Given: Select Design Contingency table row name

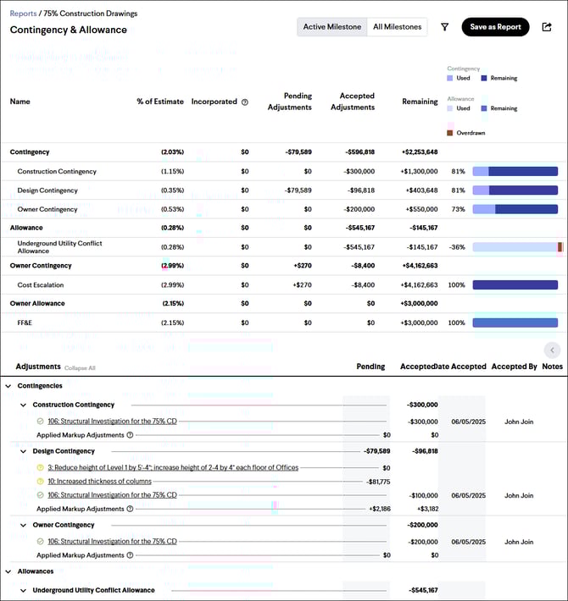Looking at the screenshot, I should [x=47, y=190].
